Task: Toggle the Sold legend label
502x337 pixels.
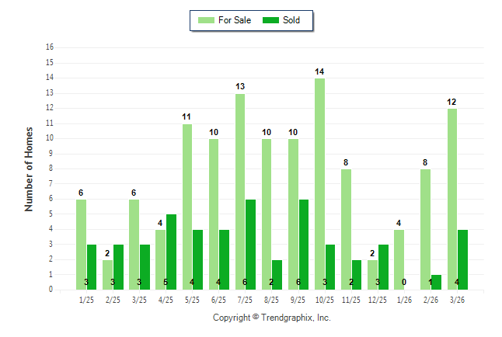Action: 291,20
